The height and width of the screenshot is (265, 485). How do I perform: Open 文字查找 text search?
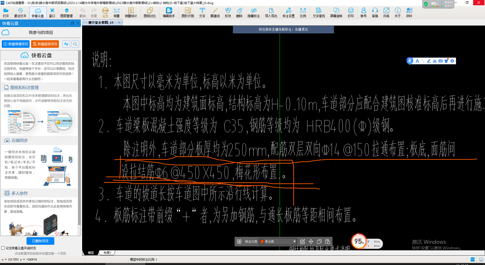click(x=319, y=12)
